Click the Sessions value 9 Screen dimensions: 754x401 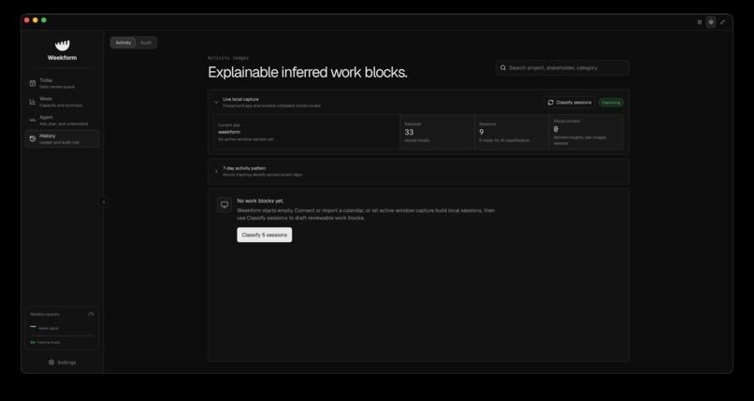(x=482, y=132)
